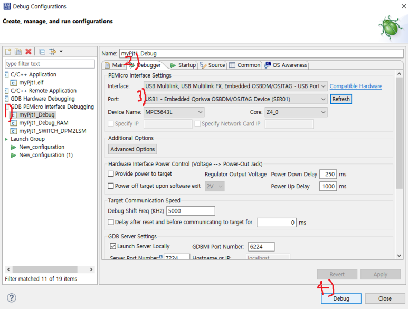Open the filter dropdown arrow in toolbar
Image resolution: width=408 pixels, height=309 pixels.
coord(61,52)
